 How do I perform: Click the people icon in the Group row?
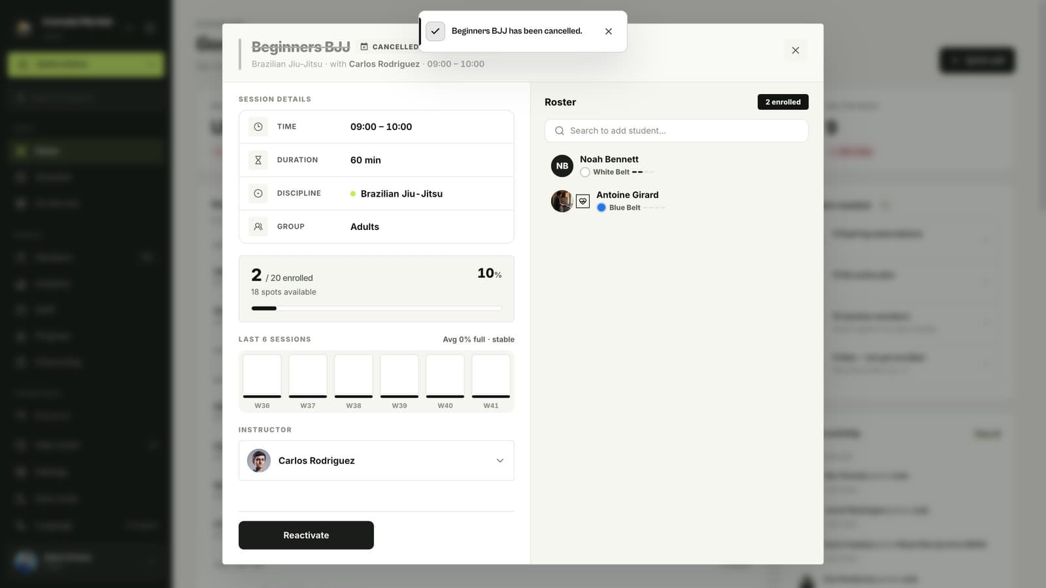point(258,227)
